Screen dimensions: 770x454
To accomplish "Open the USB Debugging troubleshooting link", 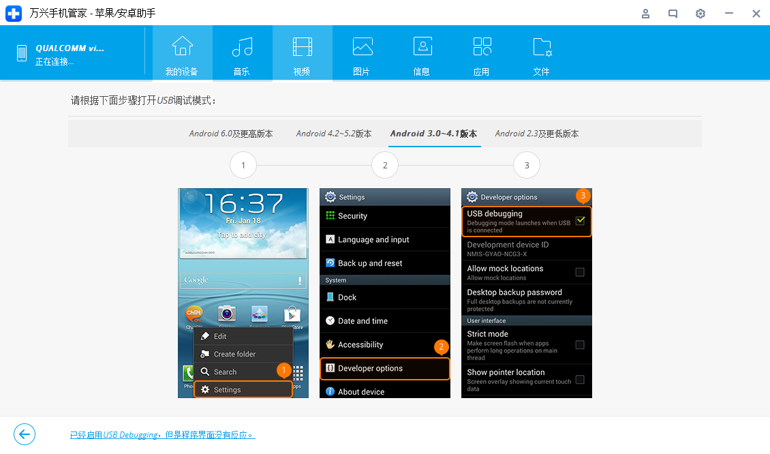I will pos(162,434).
